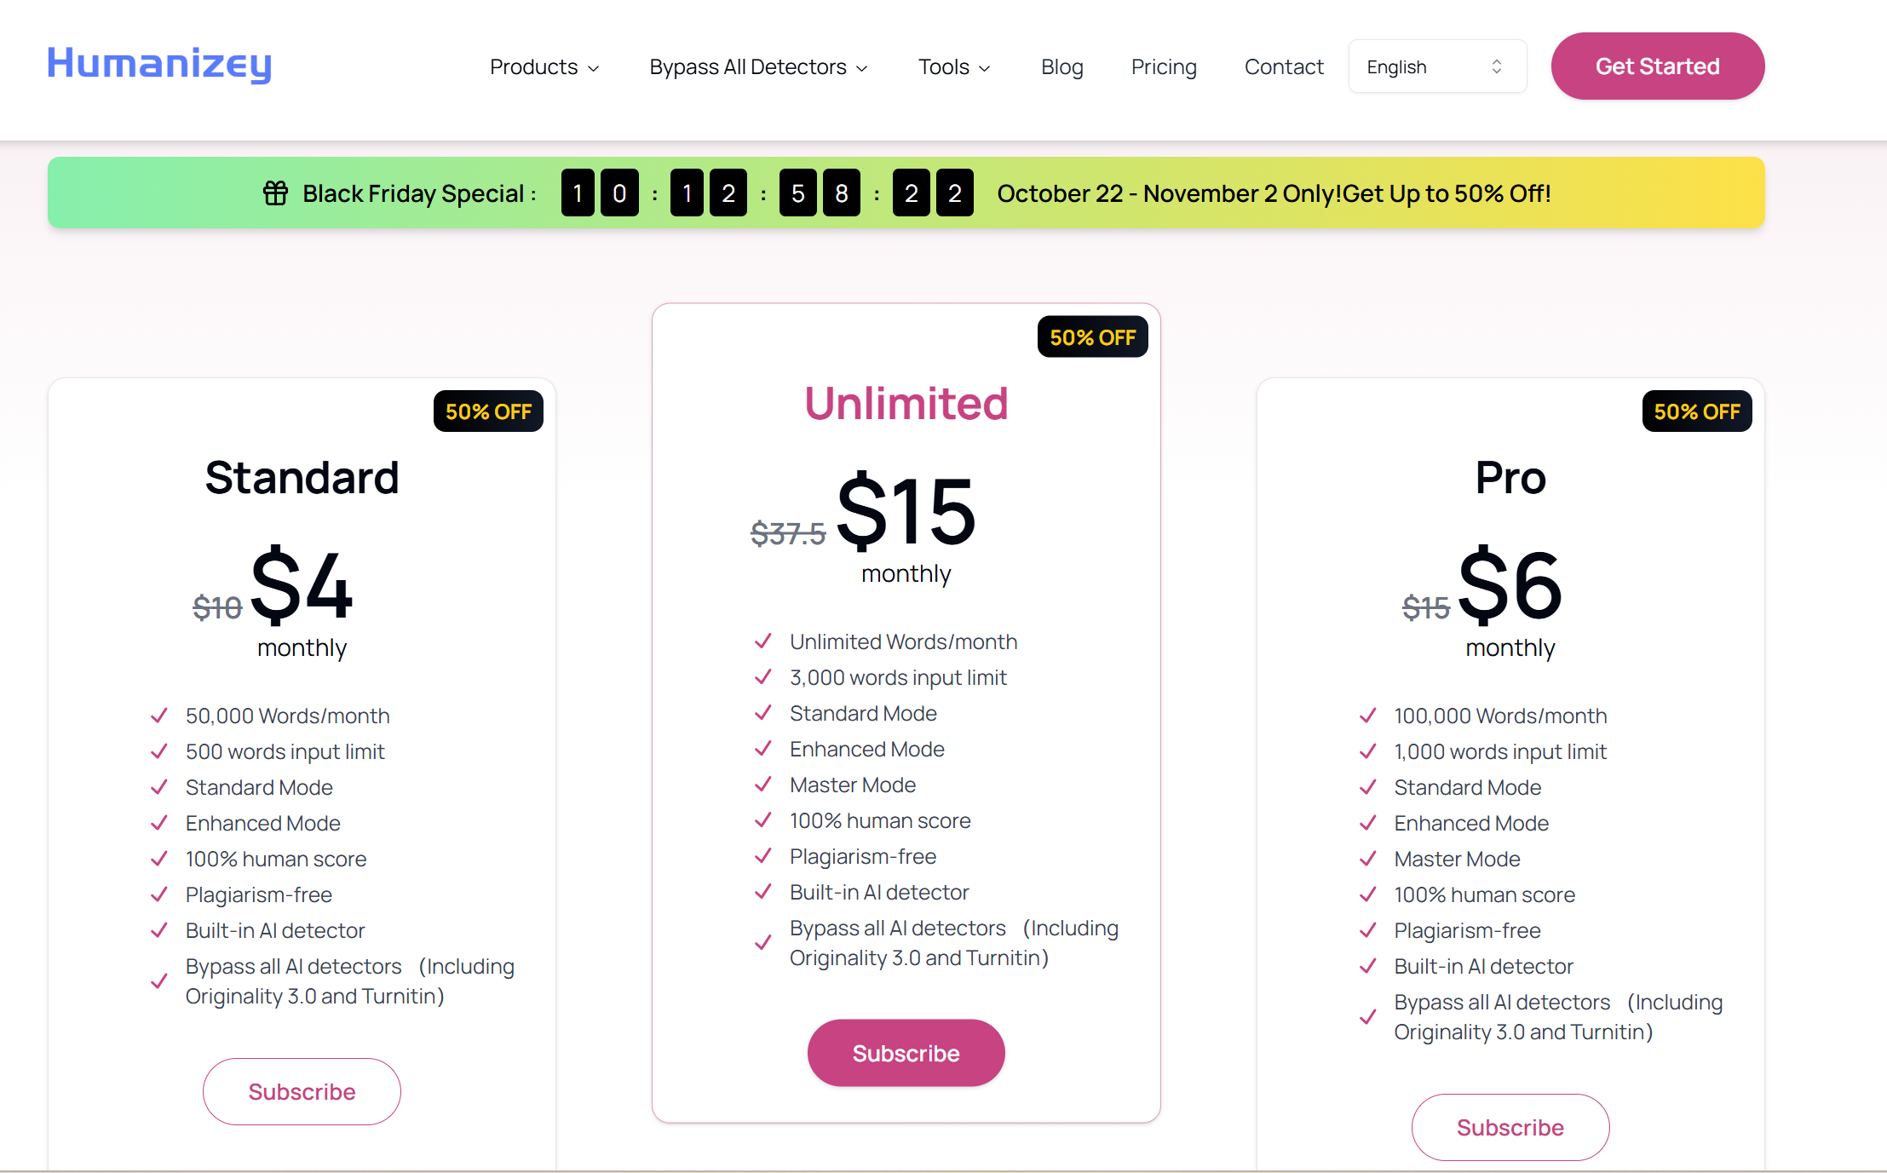Image resolution: width=1887 pixels, height=1173 pixels.
Task: Go to the Blog page
Action: [x=1061, y=67]
